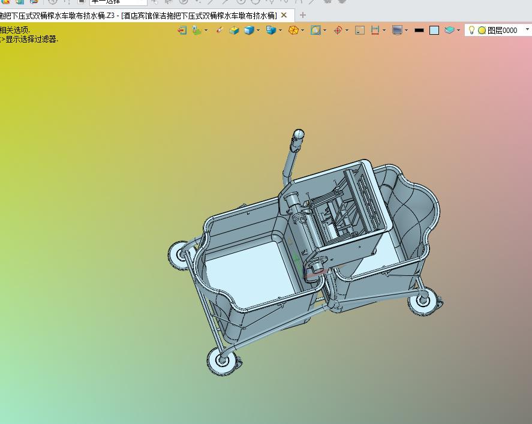Click the yellow circle layer status icon
Screen dimensions: 532x424
point(482,31)
